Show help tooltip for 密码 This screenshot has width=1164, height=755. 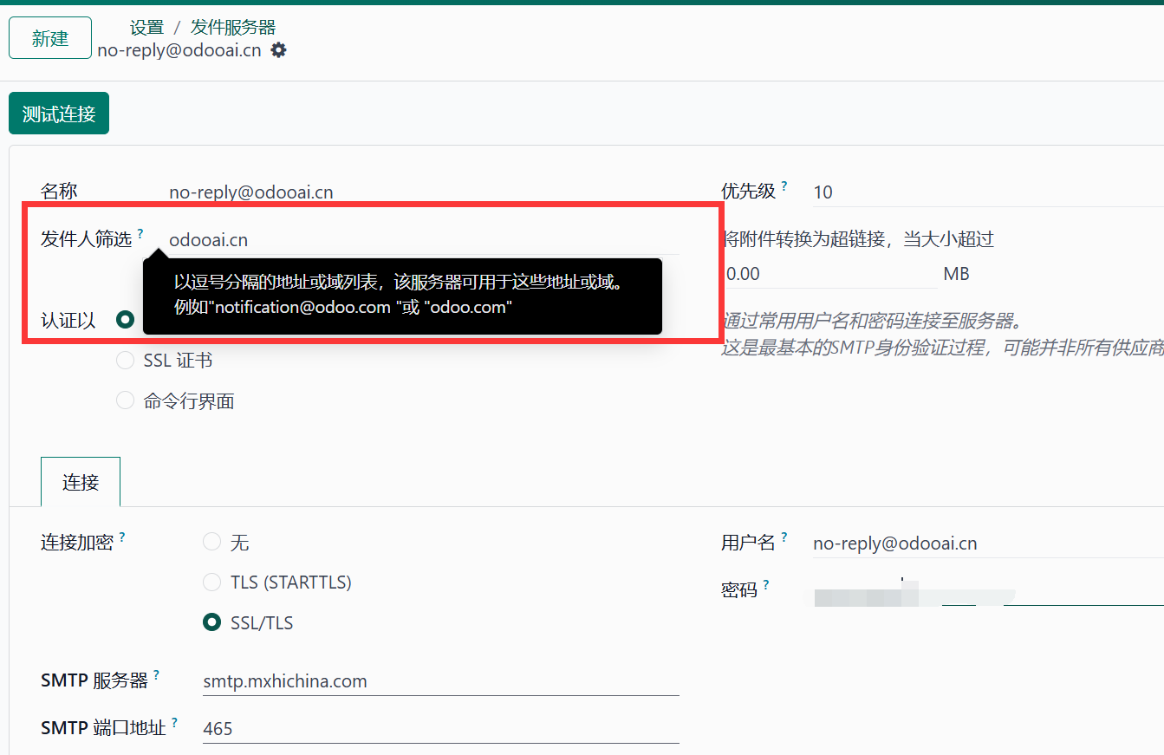point(766,585)
